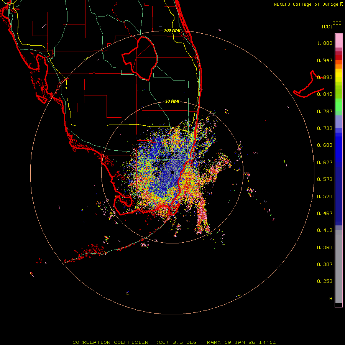Click the 0.520 scale value

coord(325,197)
